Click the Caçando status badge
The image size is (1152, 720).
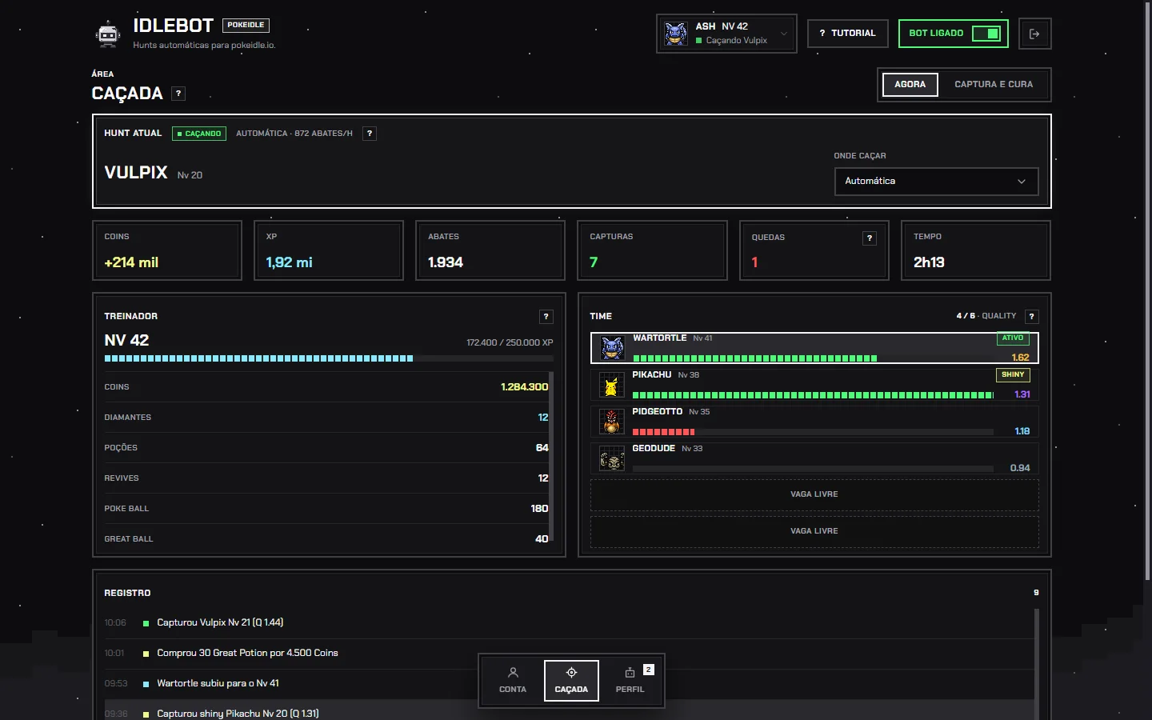pos(199,134)
